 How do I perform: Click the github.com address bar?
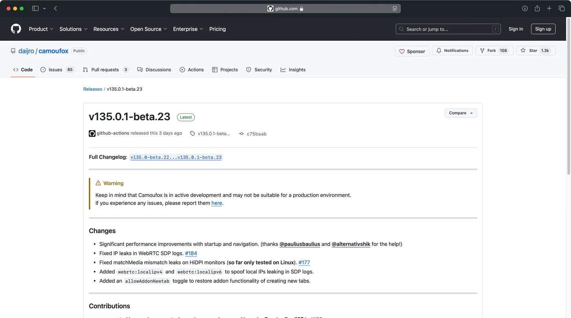pyautogui.click(x=285, y=9)
